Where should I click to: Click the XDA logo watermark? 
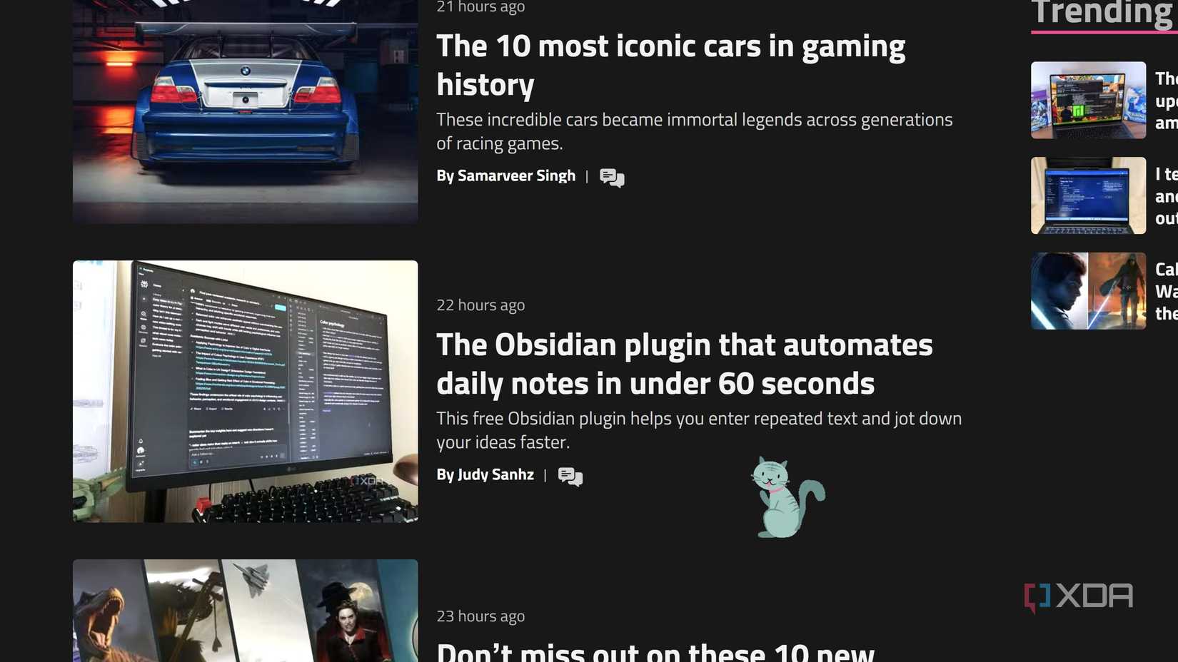(1078, 596)
